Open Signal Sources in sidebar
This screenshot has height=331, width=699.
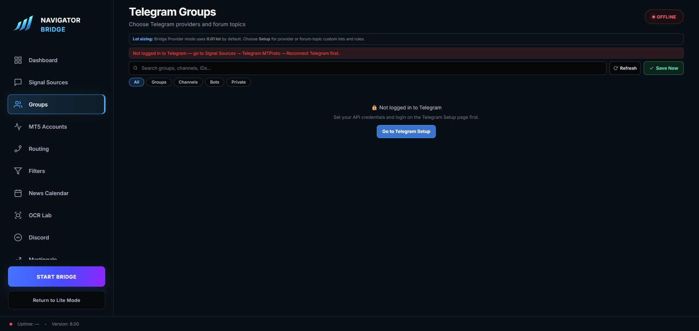tap(56, 82)
